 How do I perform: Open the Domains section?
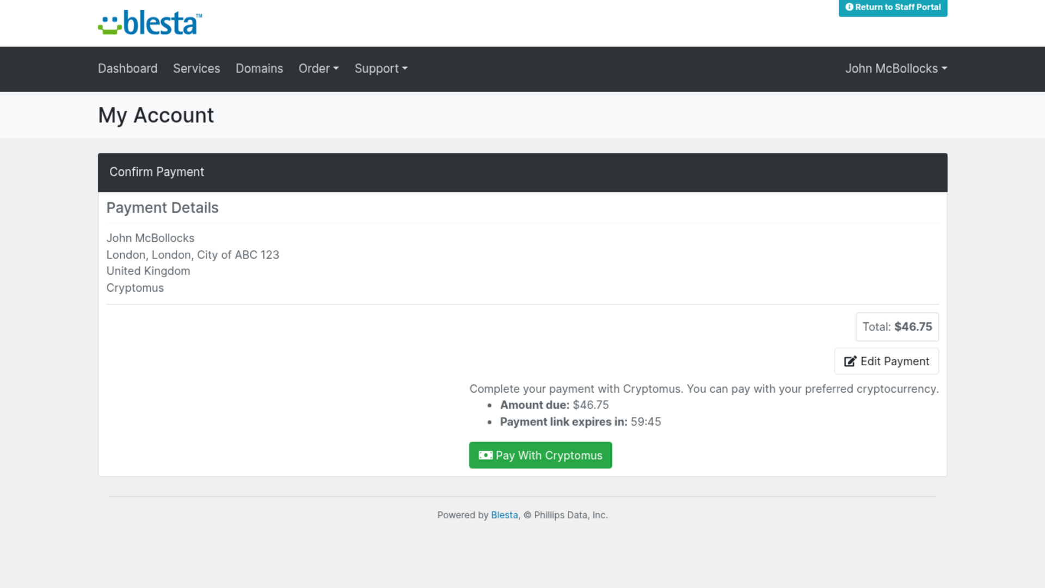[x=259, y=69]
